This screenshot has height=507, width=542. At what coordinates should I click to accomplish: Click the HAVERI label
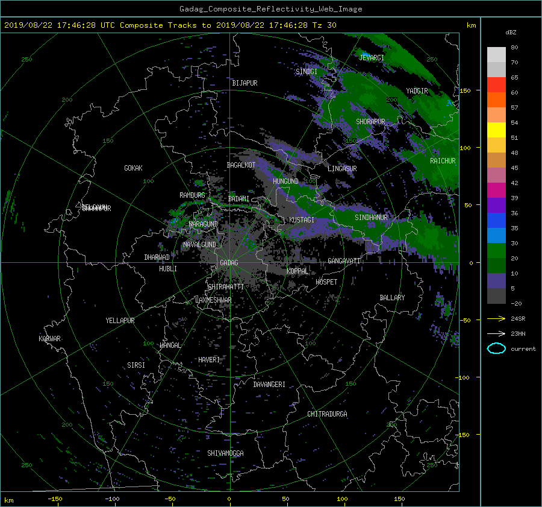click(209, 360)
